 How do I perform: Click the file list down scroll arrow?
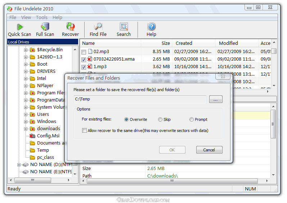(274, 86)
